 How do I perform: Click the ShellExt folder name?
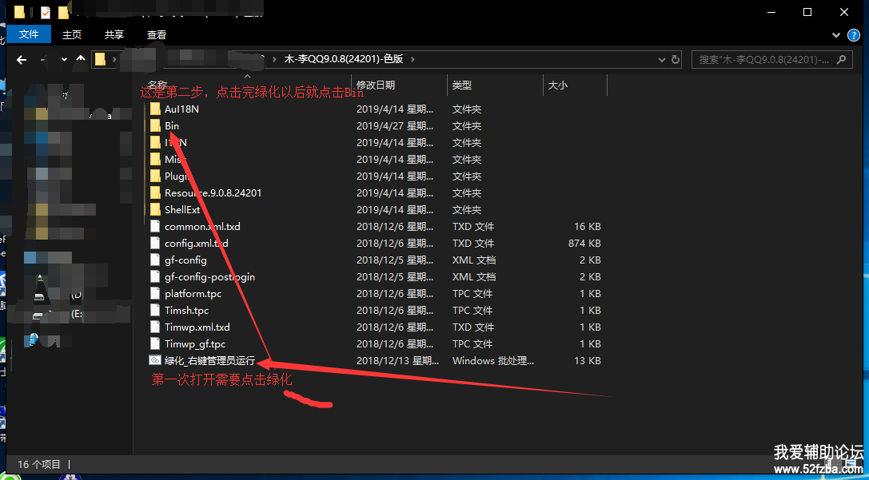[182, 210]
